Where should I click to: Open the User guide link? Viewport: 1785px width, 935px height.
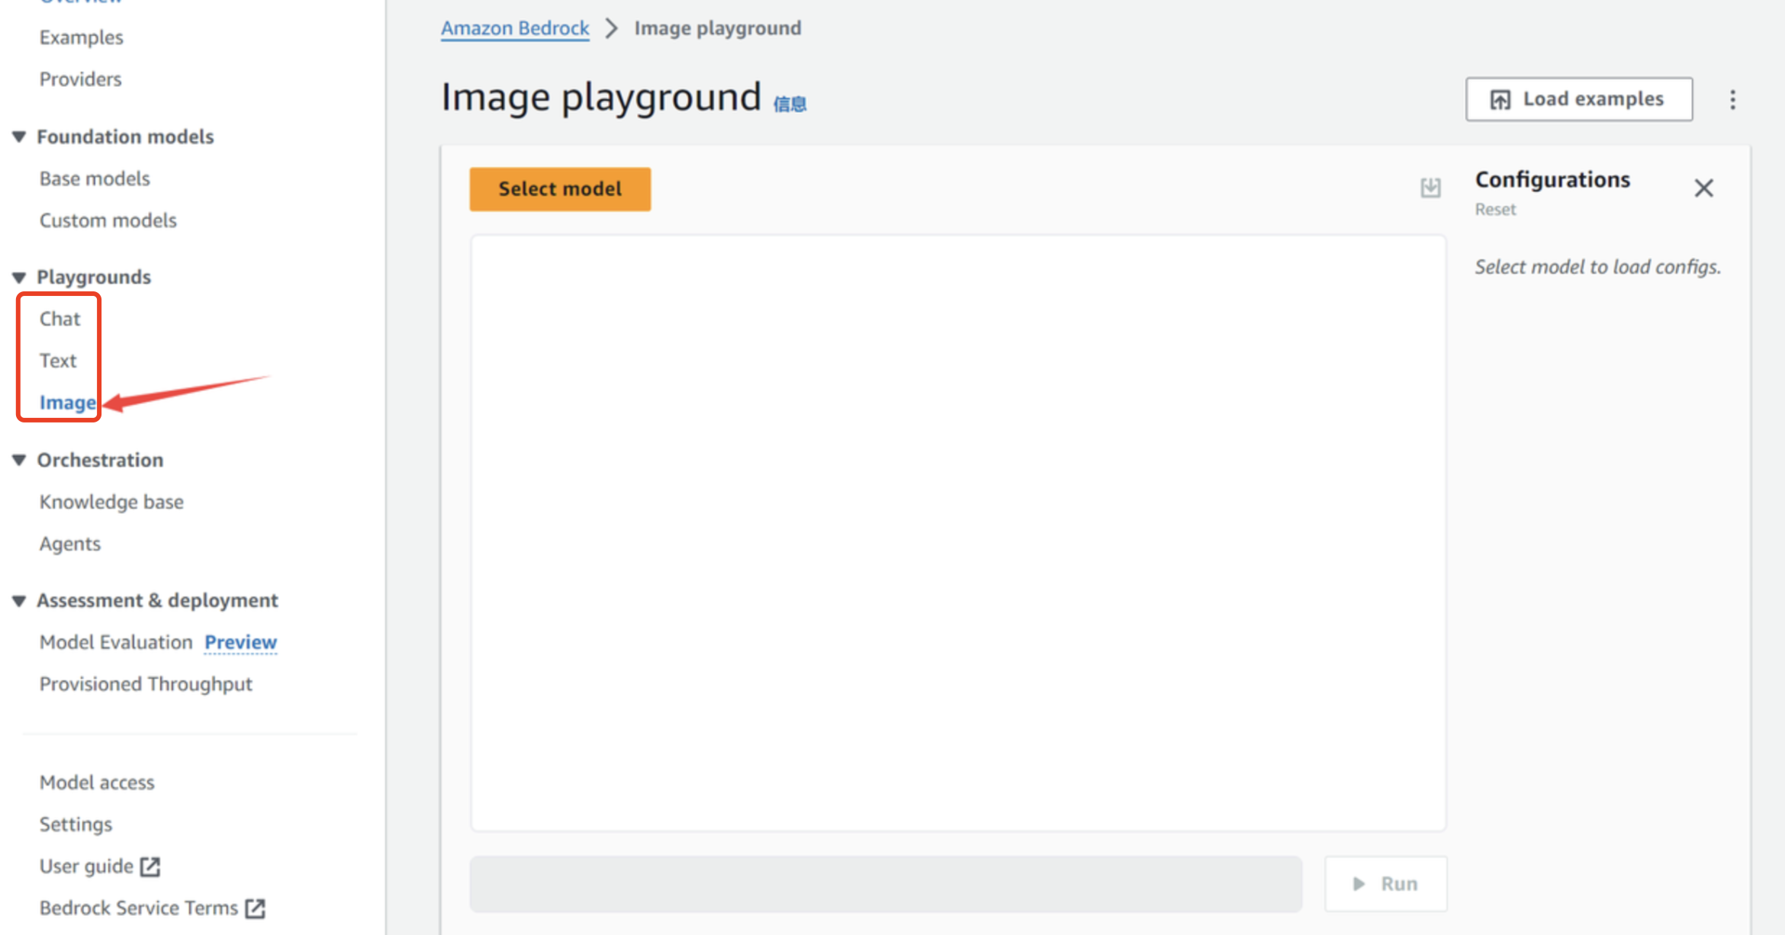point(86,866)
